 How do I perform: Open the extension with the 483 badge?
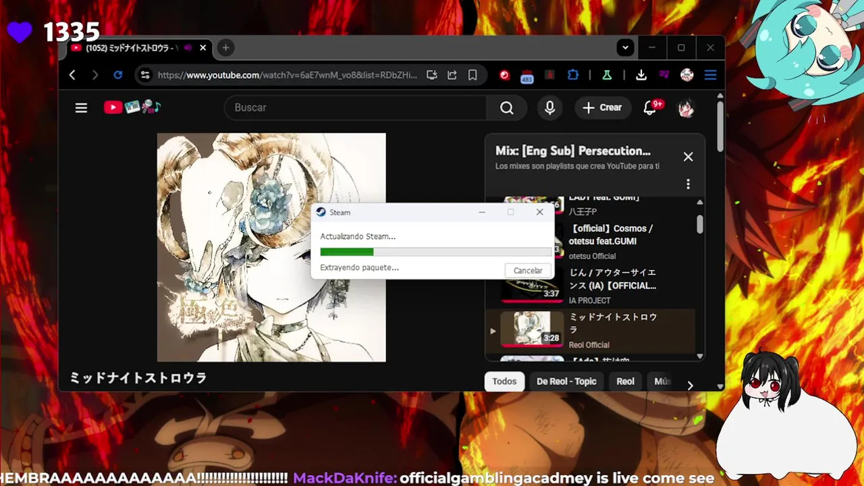tap(527, 76)
